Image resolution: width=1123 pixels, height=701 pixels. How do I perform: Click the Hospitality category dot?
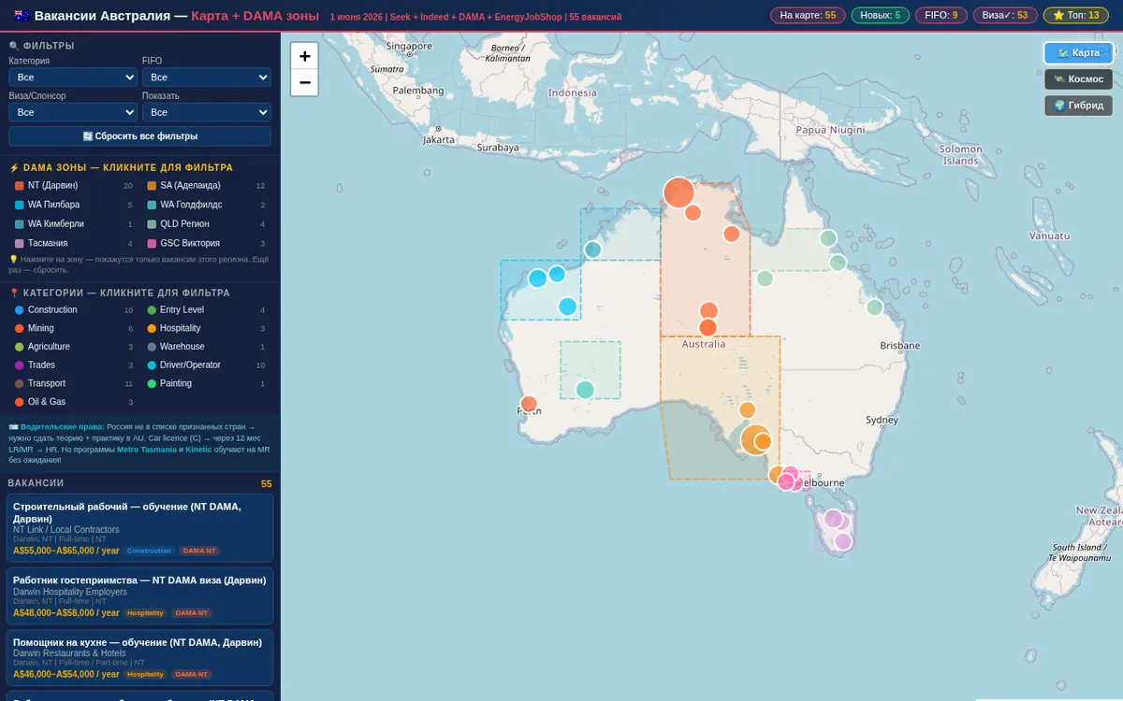(152, 329)
